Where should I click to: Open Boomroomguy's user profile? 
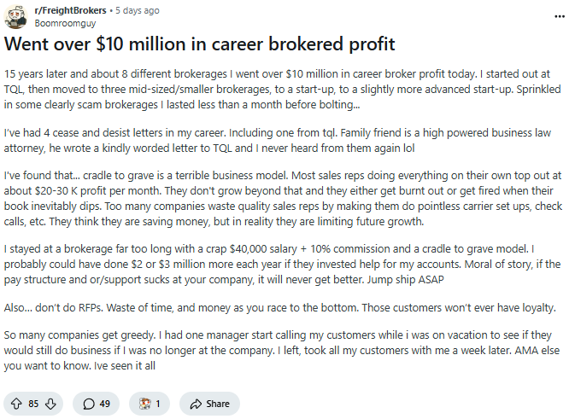65,24
